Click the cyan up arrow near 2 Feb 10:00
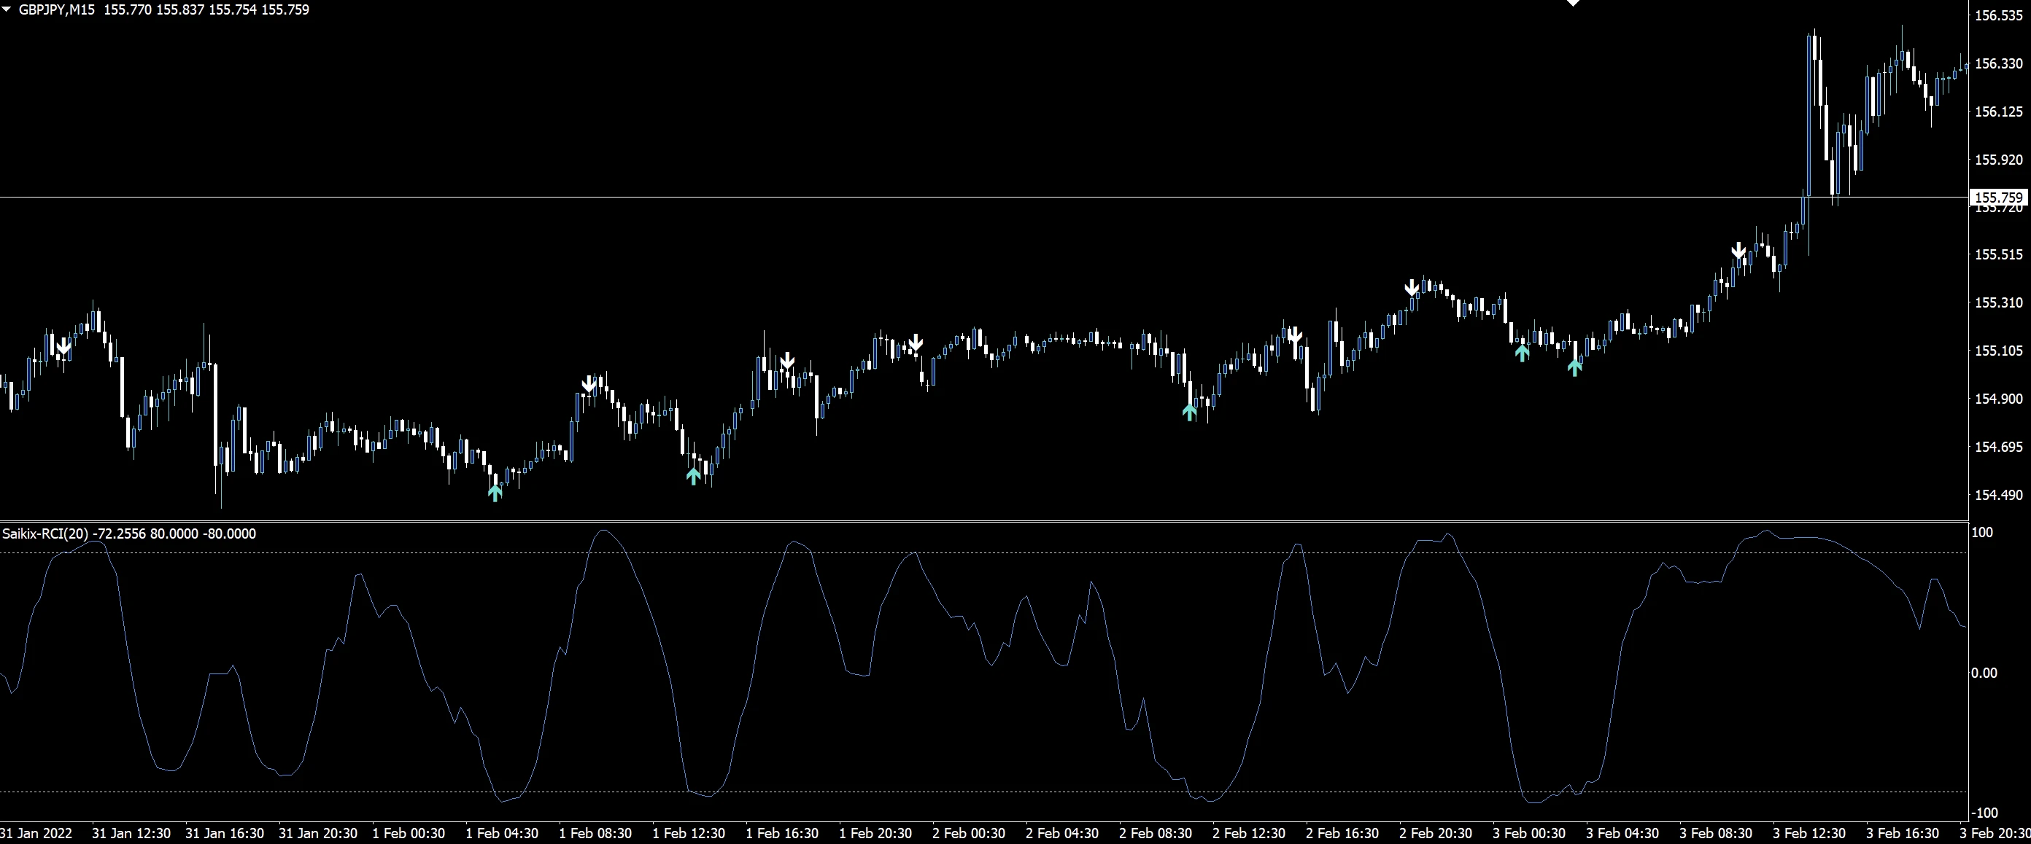Image resolution: width=2031 pixels, height=844 pixels. (1190, 411)
